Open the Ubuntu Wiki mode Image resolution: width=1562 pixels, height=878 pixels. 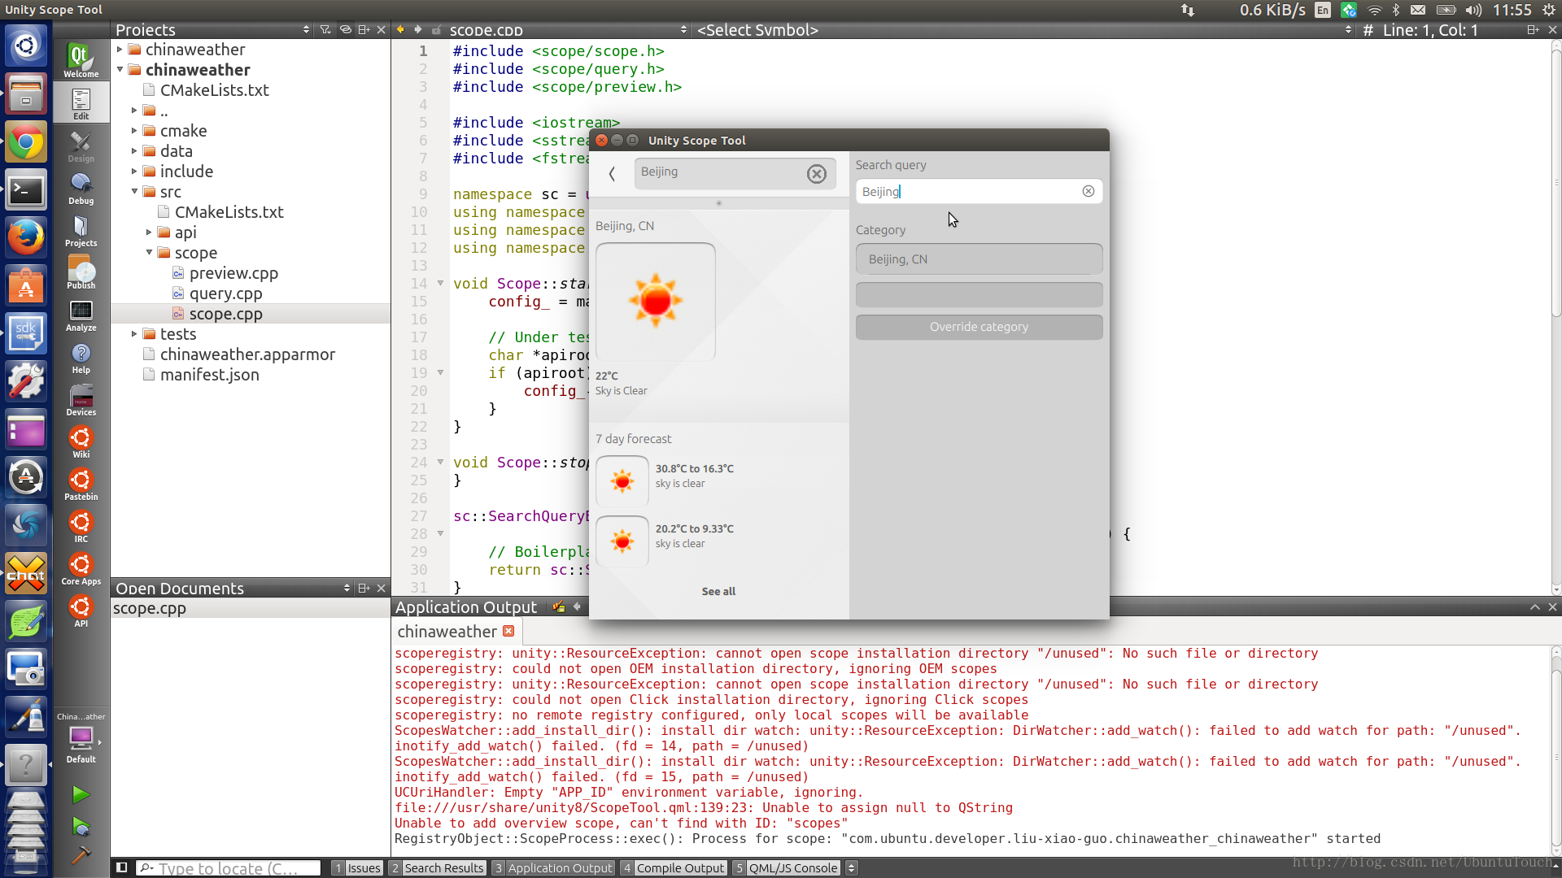pyautogui.click(x=81, y=441)
